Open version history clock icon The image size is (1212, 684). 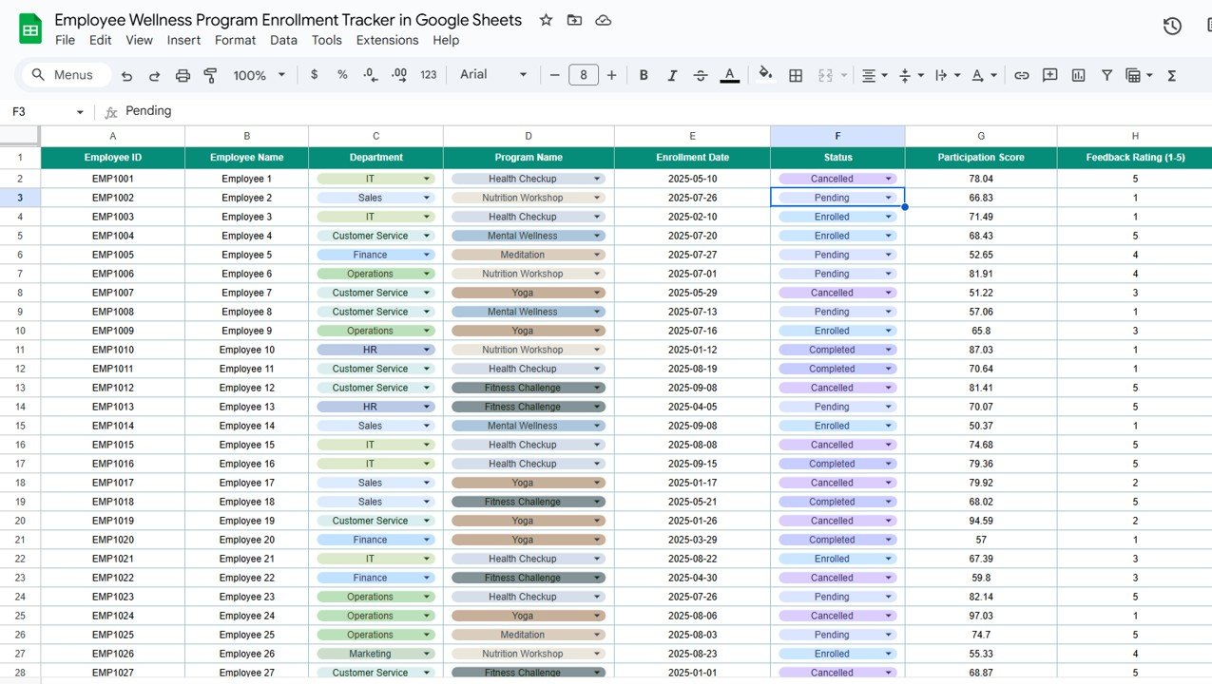click(1172, 27)
